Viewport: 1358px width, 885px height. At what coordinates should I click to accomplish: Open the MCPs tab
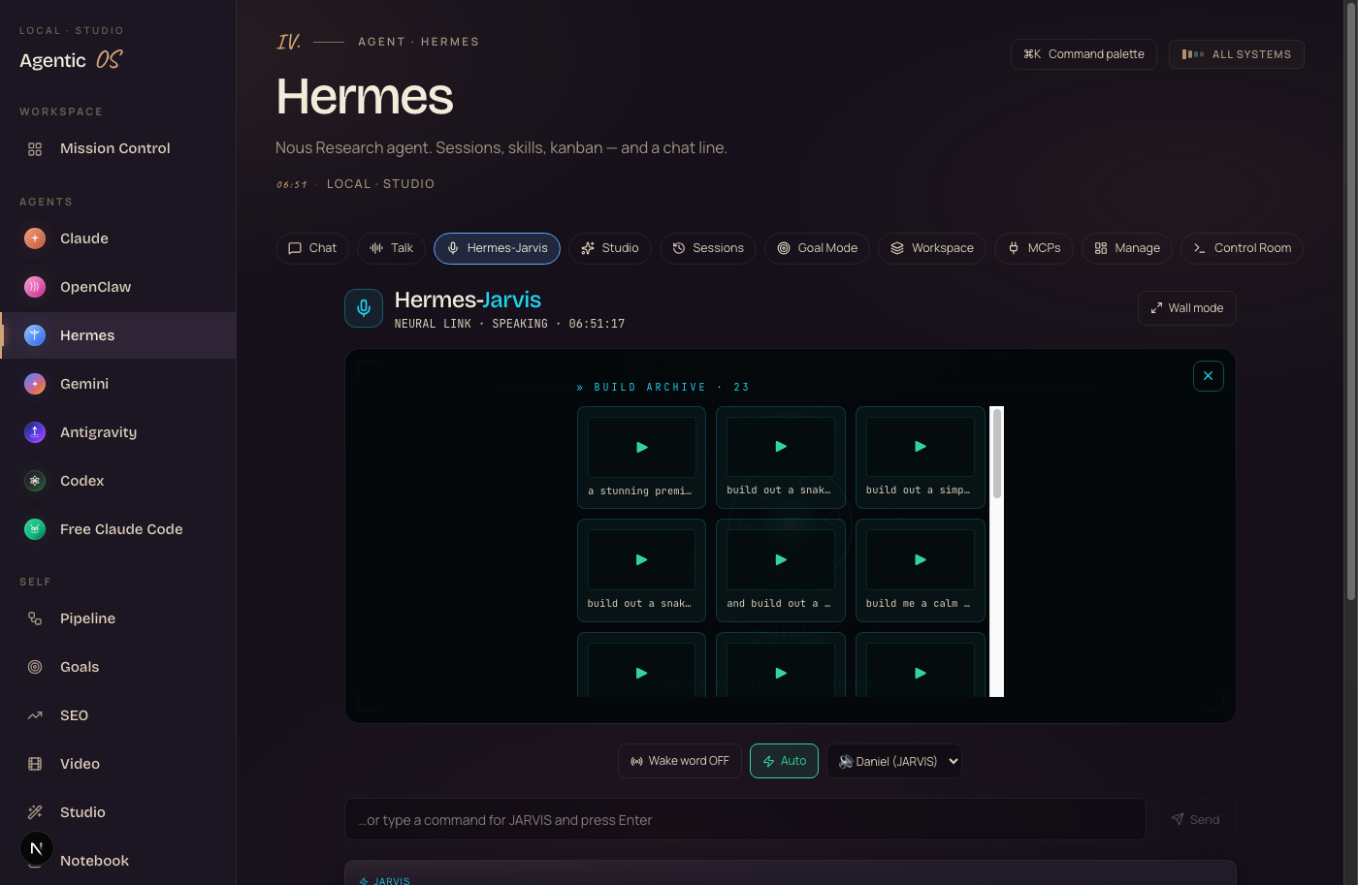pos(1034,248)
